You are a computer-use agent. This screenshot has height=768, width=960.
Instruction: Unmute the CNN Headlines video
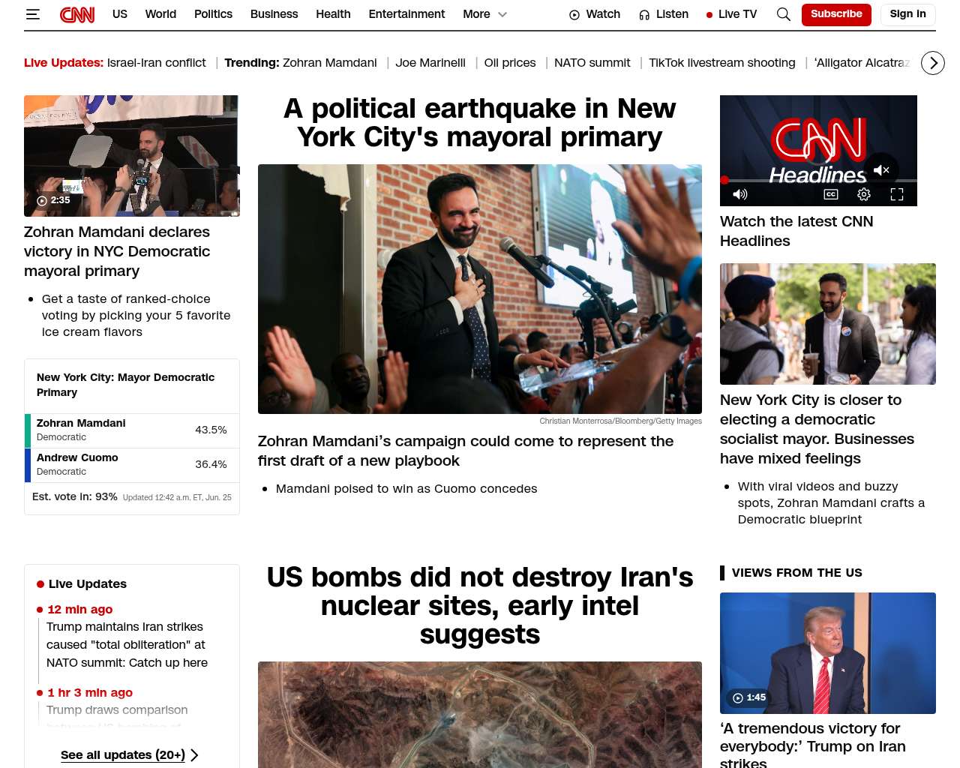click(881, 170)
